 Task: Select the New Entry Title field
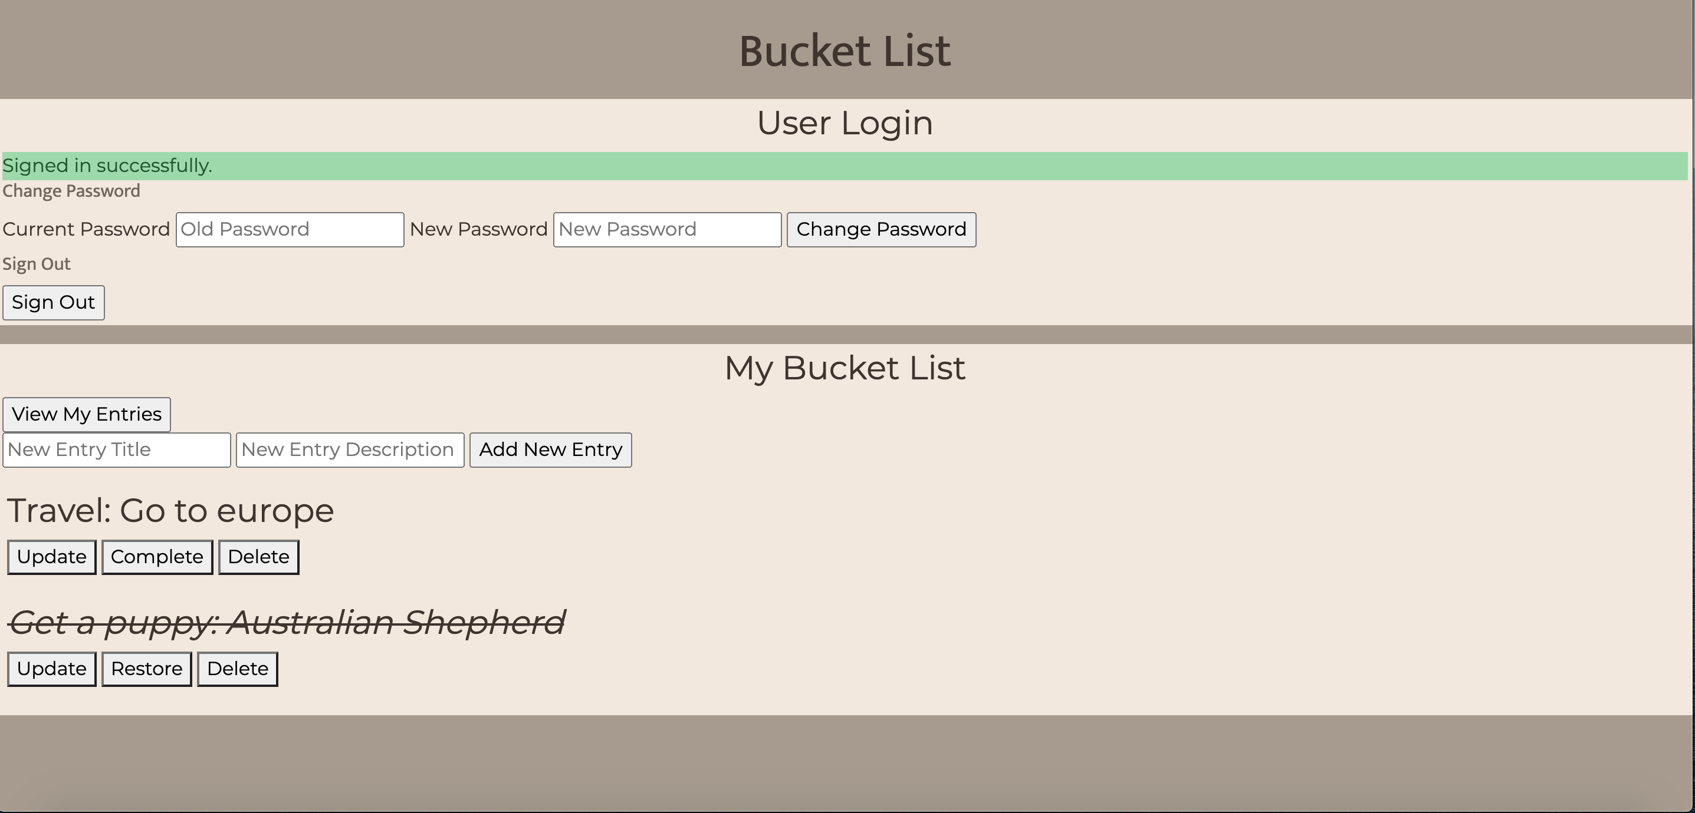(116, 450)
